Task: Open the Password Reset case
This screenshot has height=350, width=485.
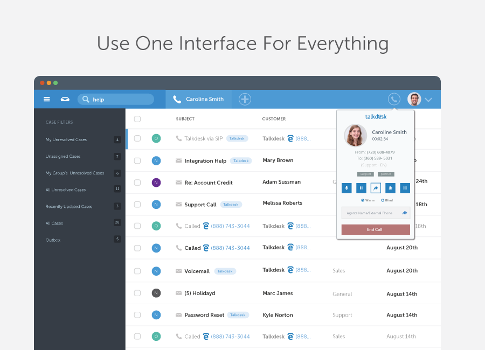Action: [x=204, y=315]
